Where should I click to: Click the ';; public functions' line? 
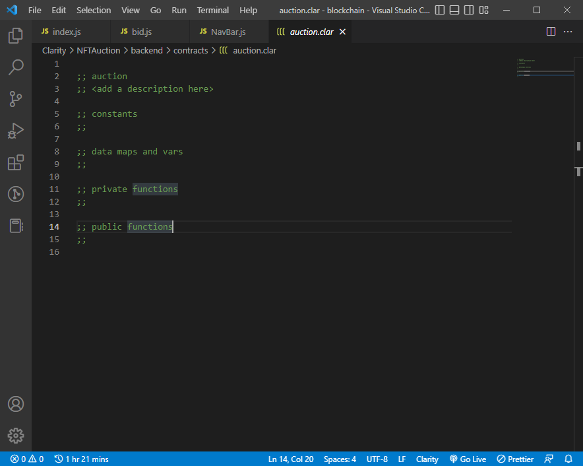tap(125, 226)
